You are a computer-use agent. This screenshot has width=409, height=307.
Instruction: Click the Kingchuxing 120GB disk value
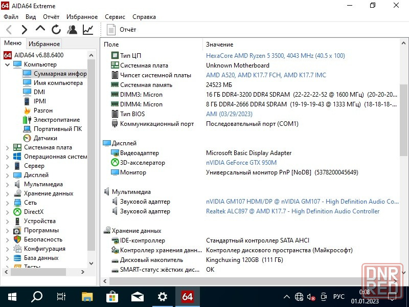pyautogui.click(x=244, y=260)
